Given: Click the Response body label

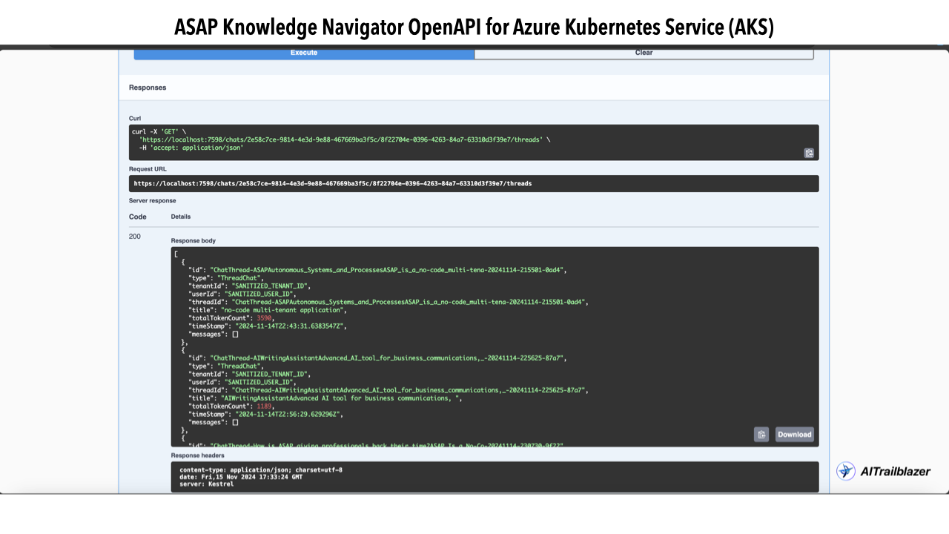Looking at the screenshot, I should [194, 241].
